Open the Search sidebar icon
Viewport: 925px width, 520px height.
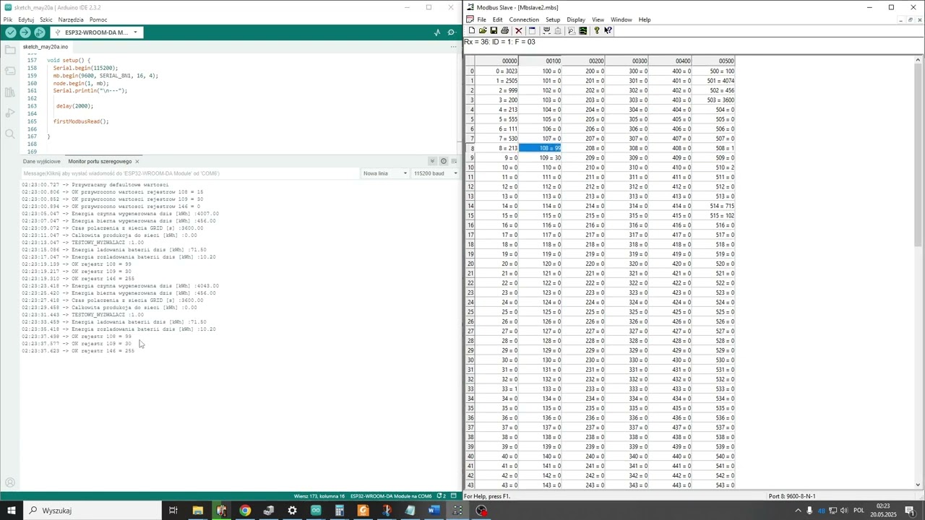[x=9, y=134]
